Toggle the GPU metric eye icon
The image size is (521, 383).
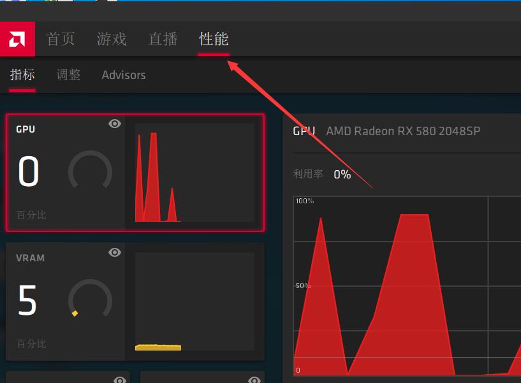115,124
